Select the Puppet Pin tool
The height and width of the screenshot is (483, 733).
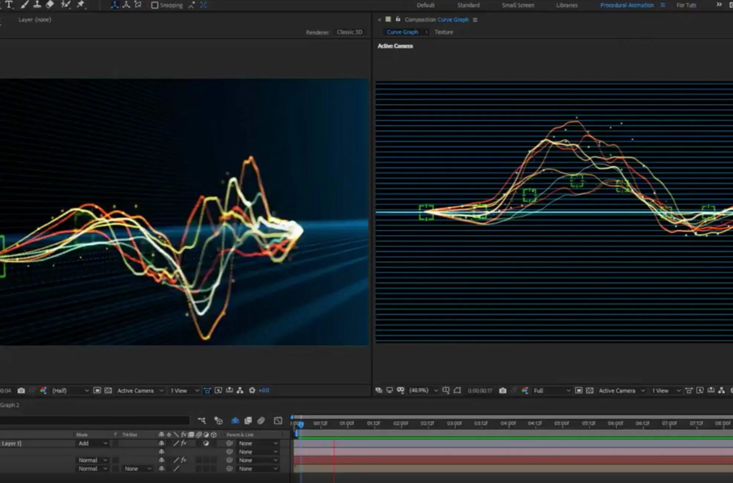click(81, 5)
